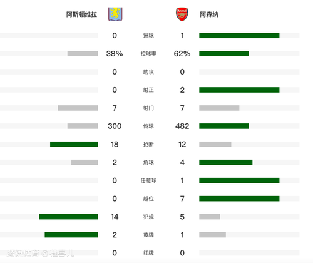Click Aston Villa's green 18 tackles bar
313x263 pixels.
pos(74,144)
